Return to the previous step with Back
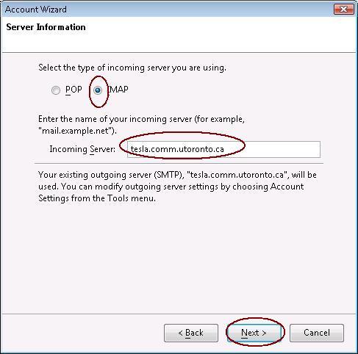 point(191,333)
